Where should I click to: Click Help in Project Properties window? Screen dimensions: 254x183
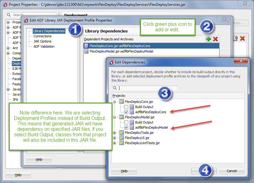18,175
